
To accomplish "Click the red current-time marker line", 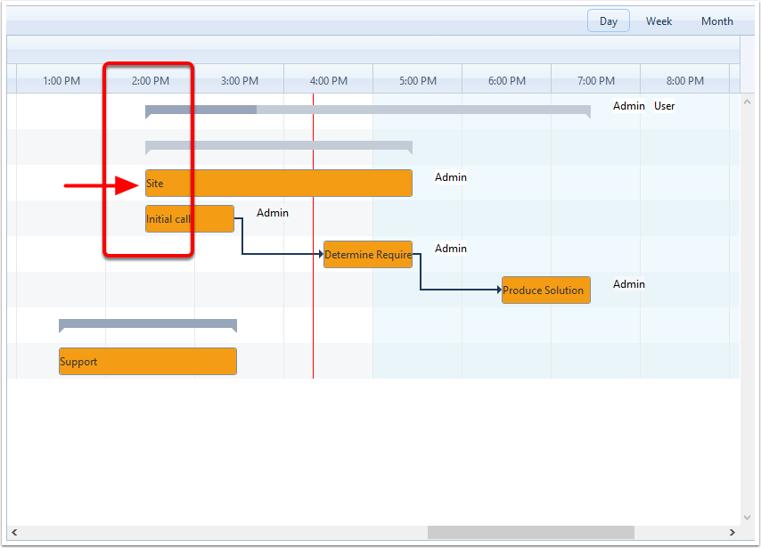I will 313,236.
